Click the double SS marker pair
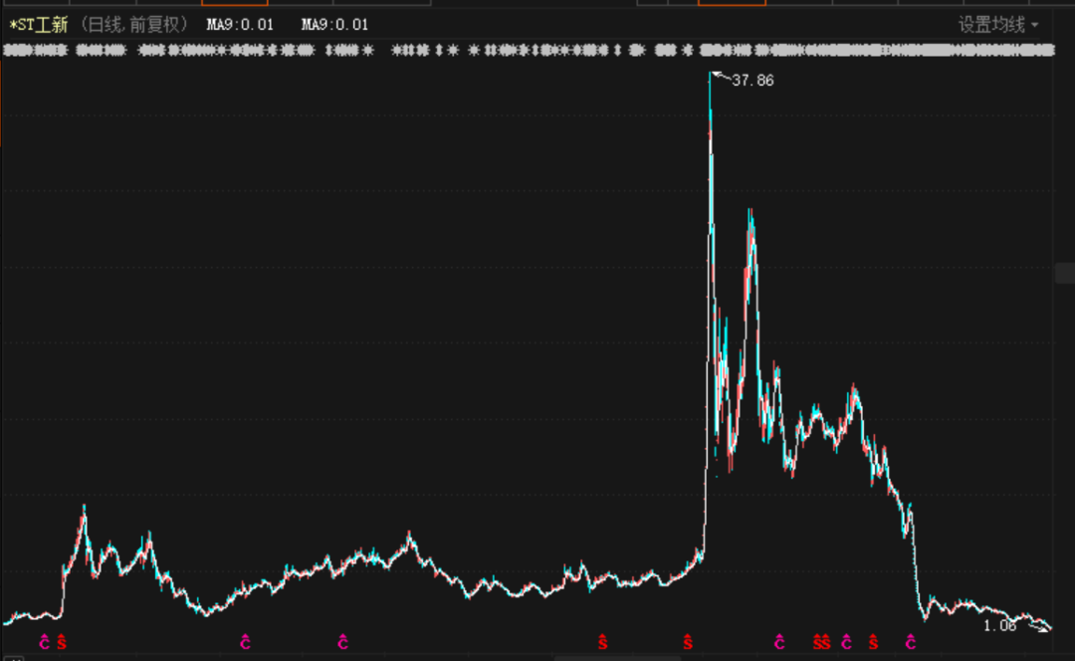Viewport: 1075px width, 661px height. tap(821, 642)
